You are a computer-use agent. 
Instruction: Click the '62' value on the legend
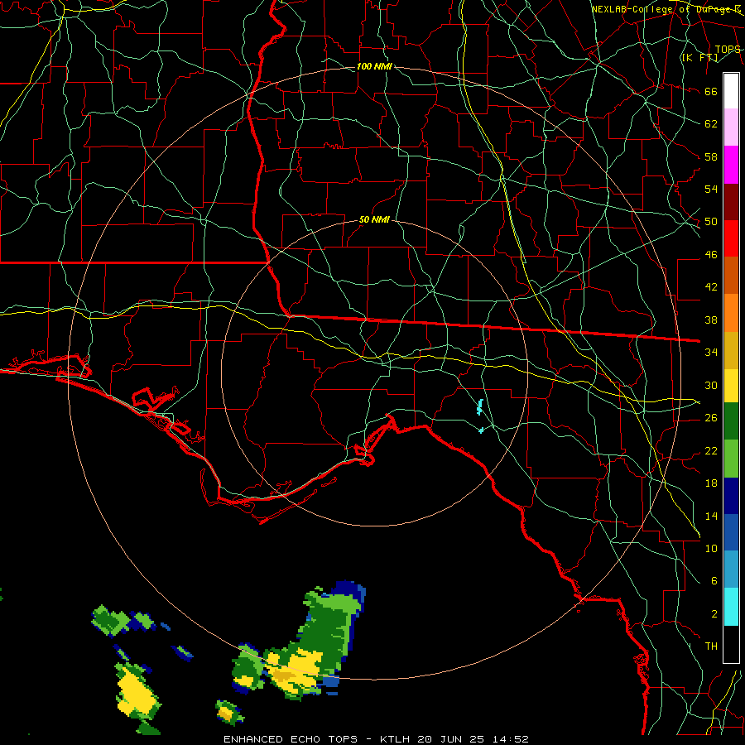[x=711, y=123]
